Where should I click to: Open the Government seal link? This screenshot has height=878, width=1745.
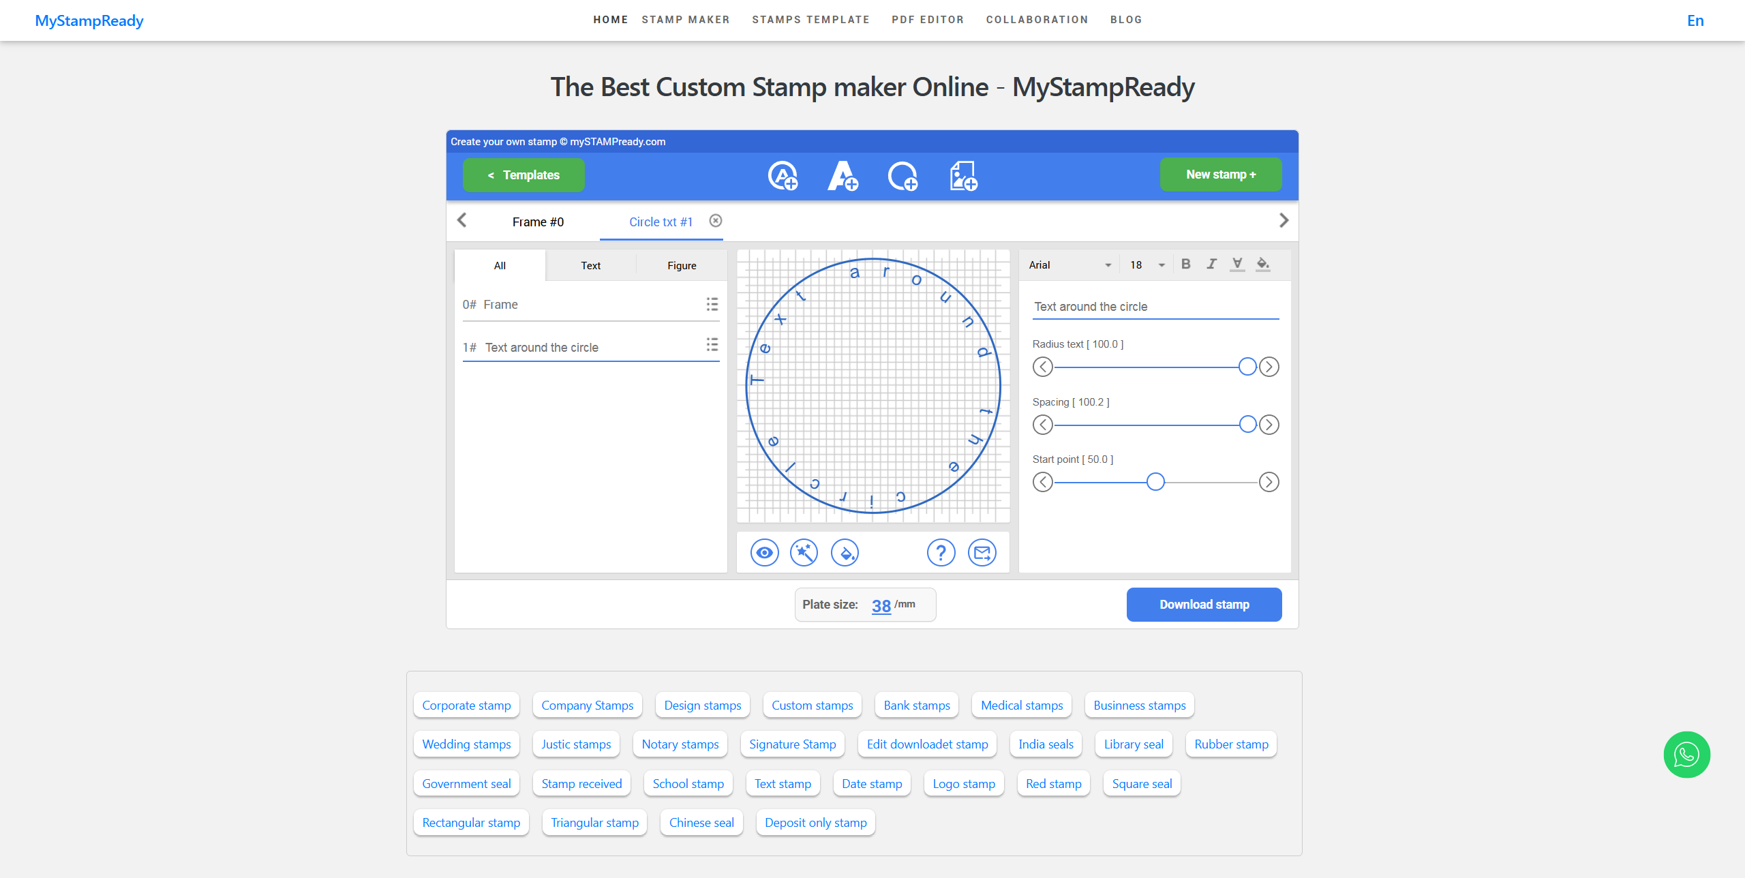(x=467, y=784)
